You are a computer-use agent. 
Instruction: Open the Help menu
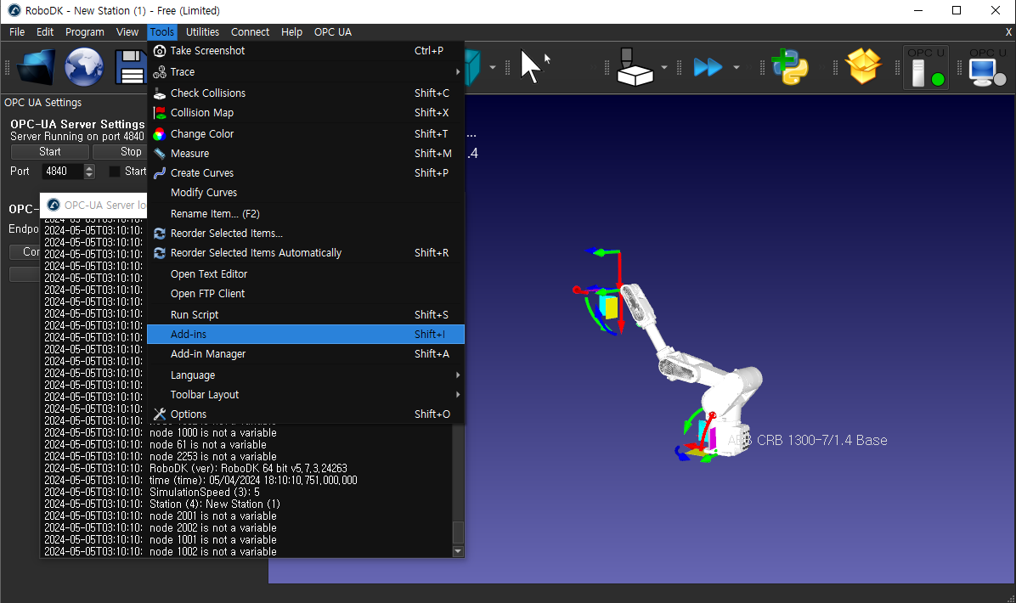pyautogui.click(x=291, y=31)
